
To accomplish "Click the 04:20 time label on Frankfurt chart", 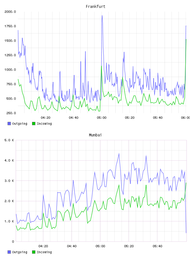I will 46,118.
